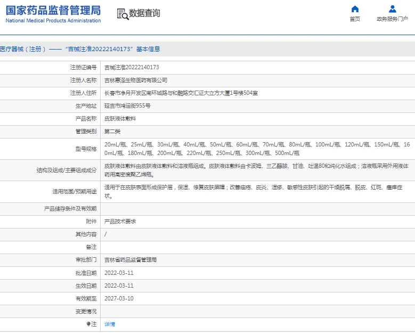Click management category 第二类 value

[112, 131]
